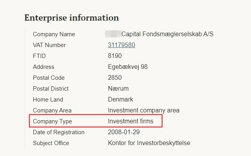Open the VAT number 31179580 link
251x156 pixels.
121,45
